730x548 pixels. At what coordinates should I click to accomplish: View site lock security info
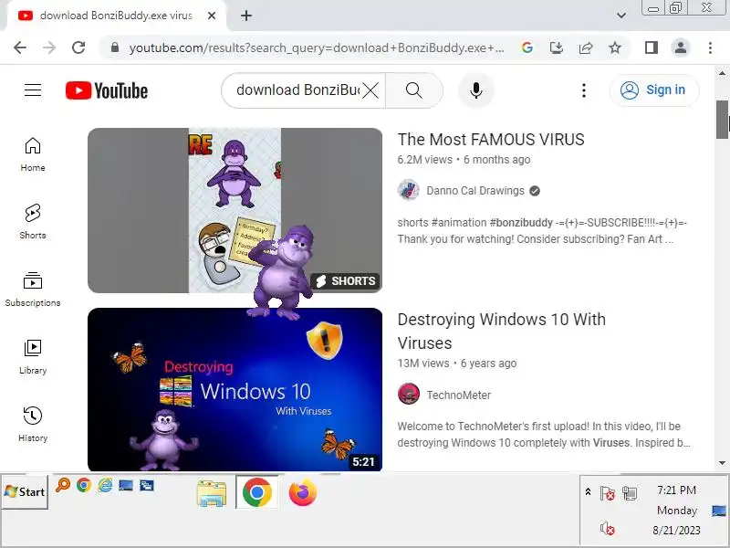click(115, 47)
